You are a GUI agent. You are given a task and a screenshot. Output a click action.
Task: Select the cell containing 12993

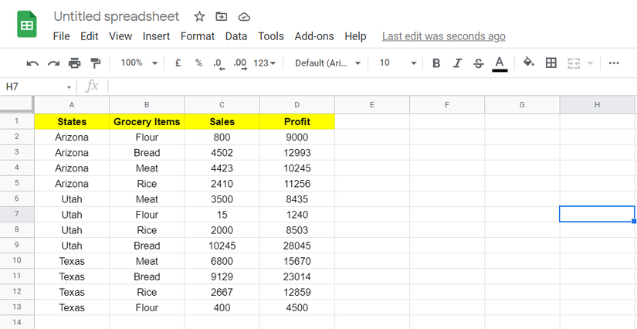[297, 152]
